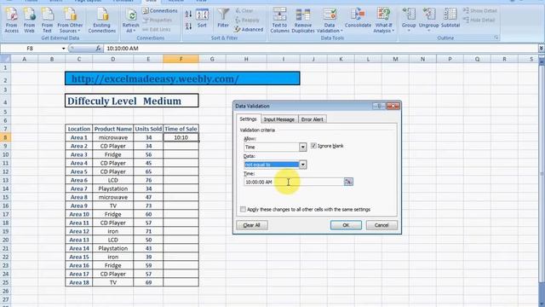Expand the Name Box dropdown arrow

click(63, 49)
